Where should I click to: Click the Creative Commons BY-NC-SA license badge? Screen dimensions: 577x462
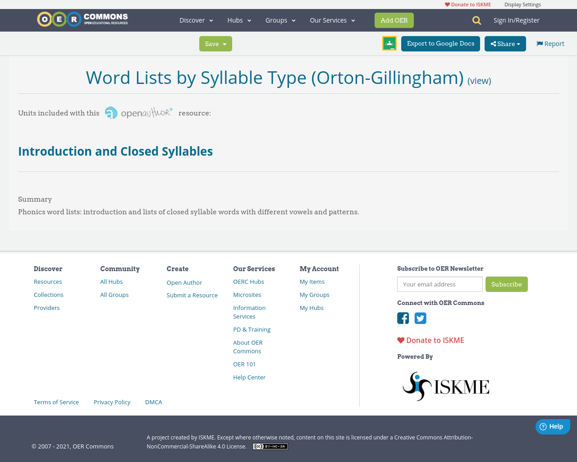(x=270, y=446)
